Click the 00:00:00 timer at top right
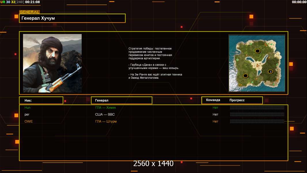This screenshot has width=307, height=173. [299, 2]
